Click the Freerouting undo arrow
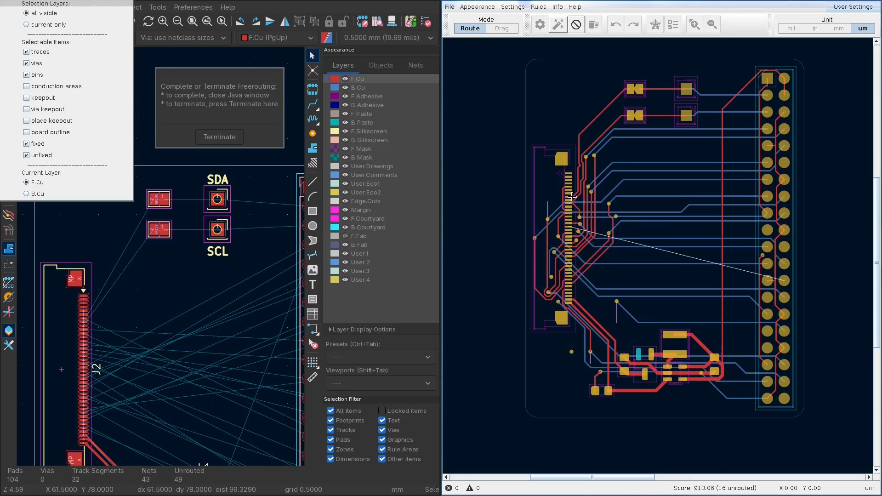Viewport: 882px width, 496px height. [615, 24]
